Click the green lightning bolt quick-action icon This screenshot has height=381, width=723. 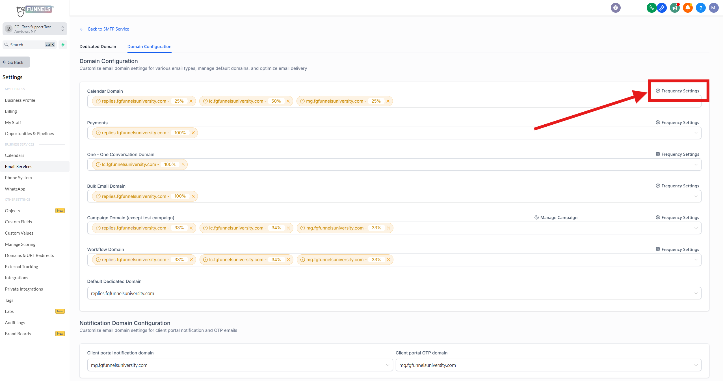point(63,45)
